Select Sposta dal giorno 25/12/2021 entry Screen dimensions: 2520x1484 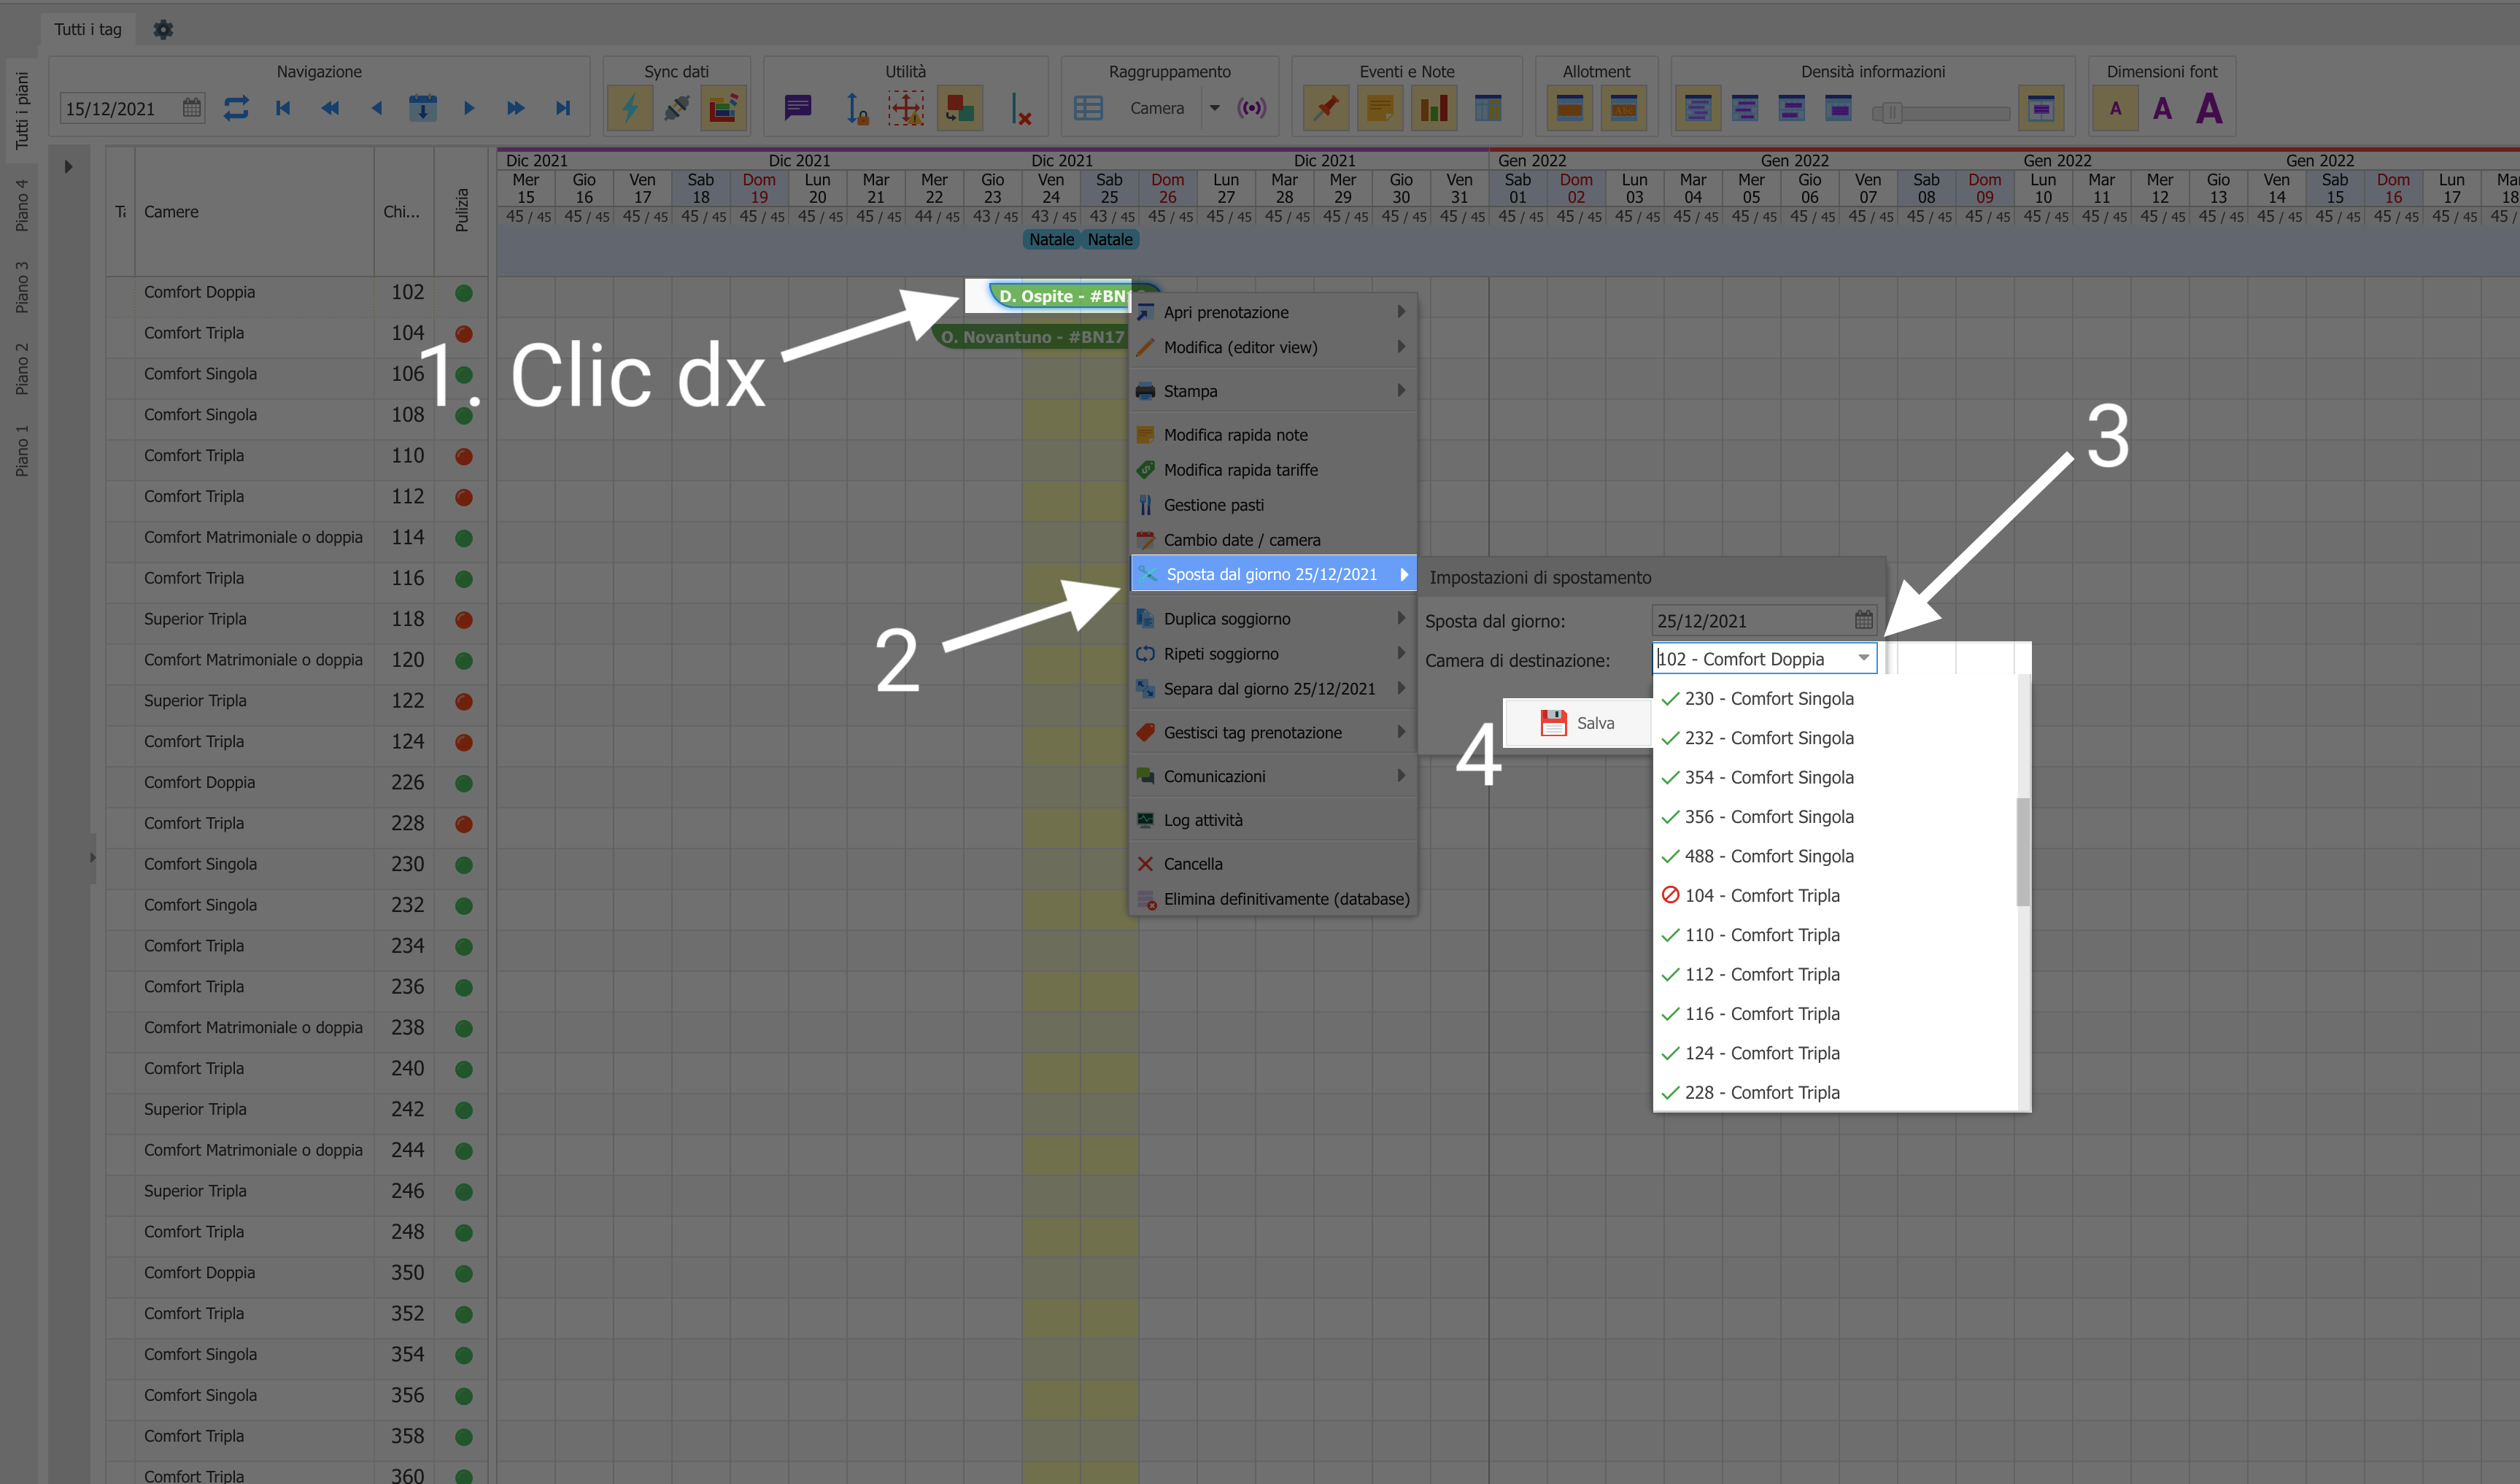[1273, 574]
